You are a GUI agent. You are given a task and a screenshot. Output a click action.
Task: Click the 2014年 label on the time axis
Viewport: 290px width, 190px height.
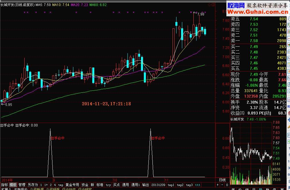pos(7,180)
